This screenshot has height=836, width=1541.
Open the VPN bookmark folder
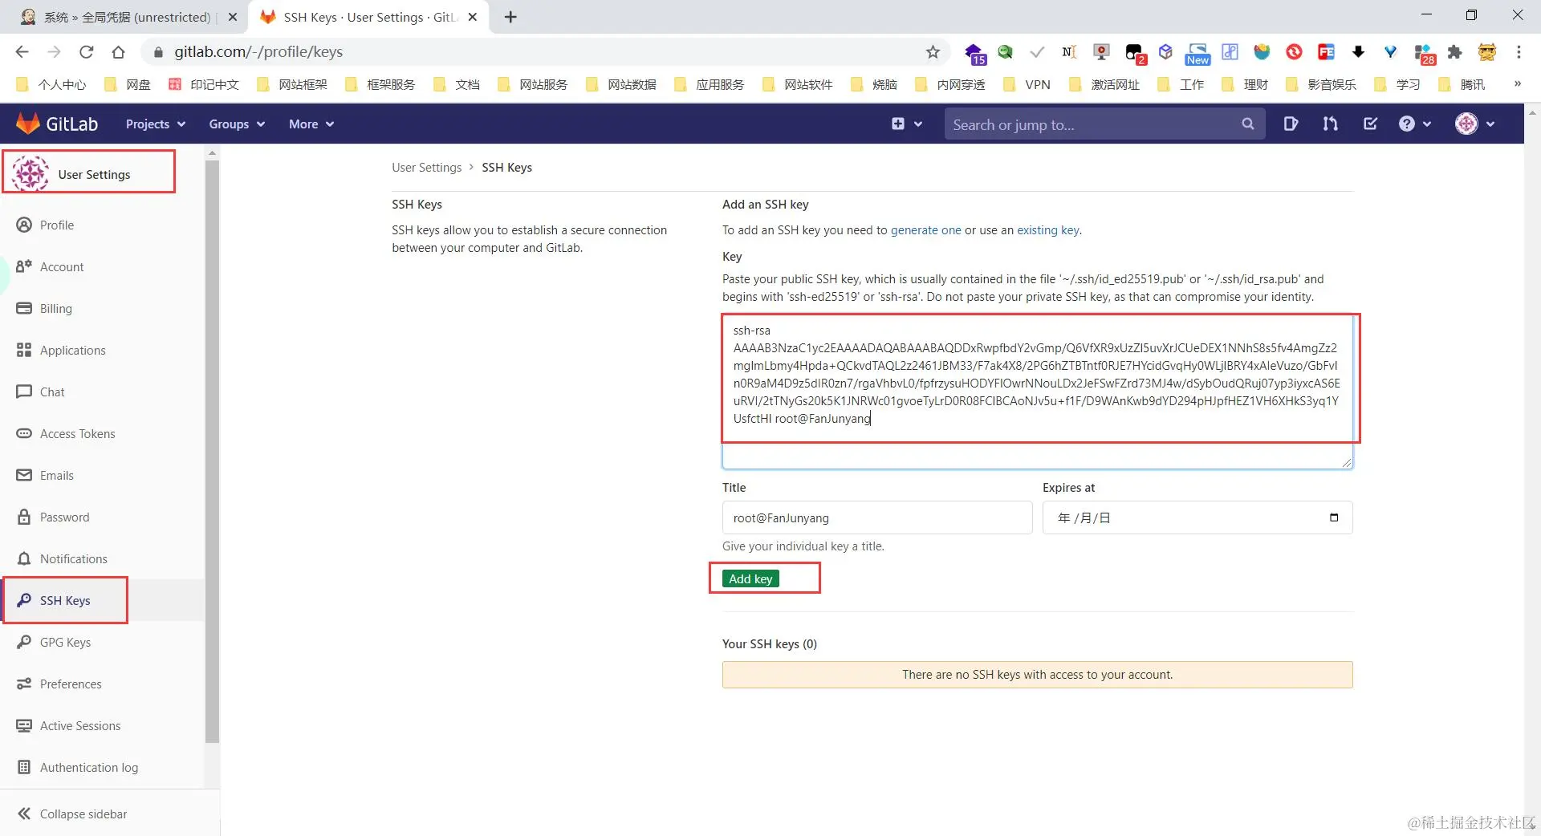(1026, 84)
